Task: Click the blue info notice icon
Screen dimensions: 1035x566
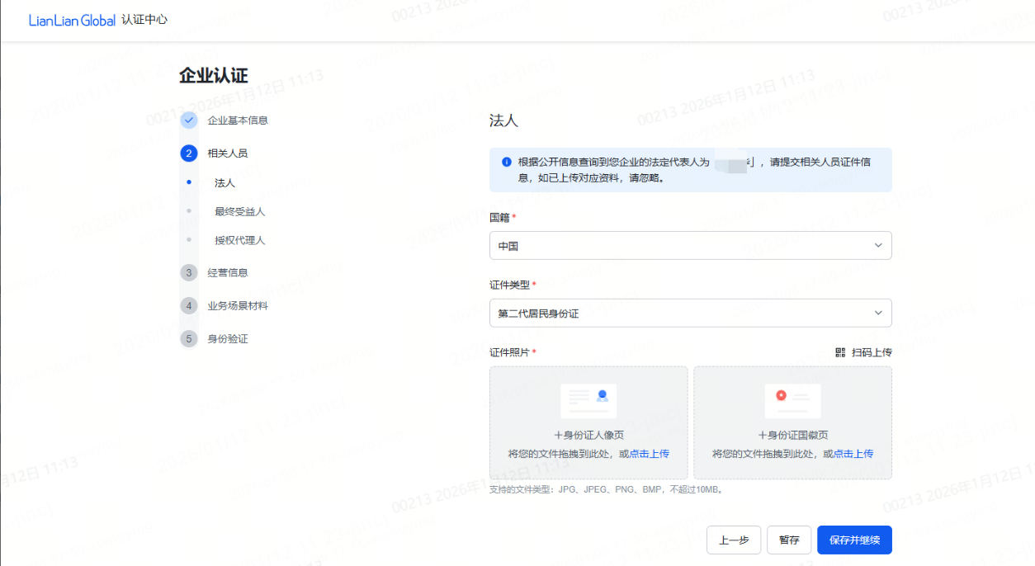Action: (x=506, y=162)
